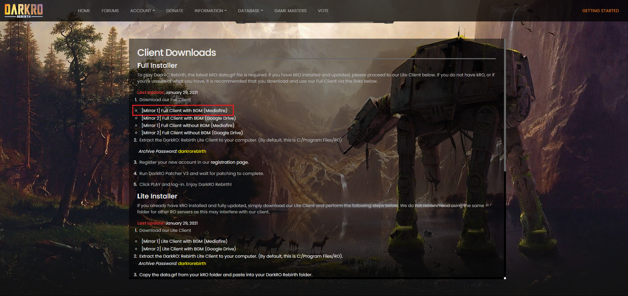Click the 'Download our Full Client' step text
This screenshot has width=628, height=296.
165,100
